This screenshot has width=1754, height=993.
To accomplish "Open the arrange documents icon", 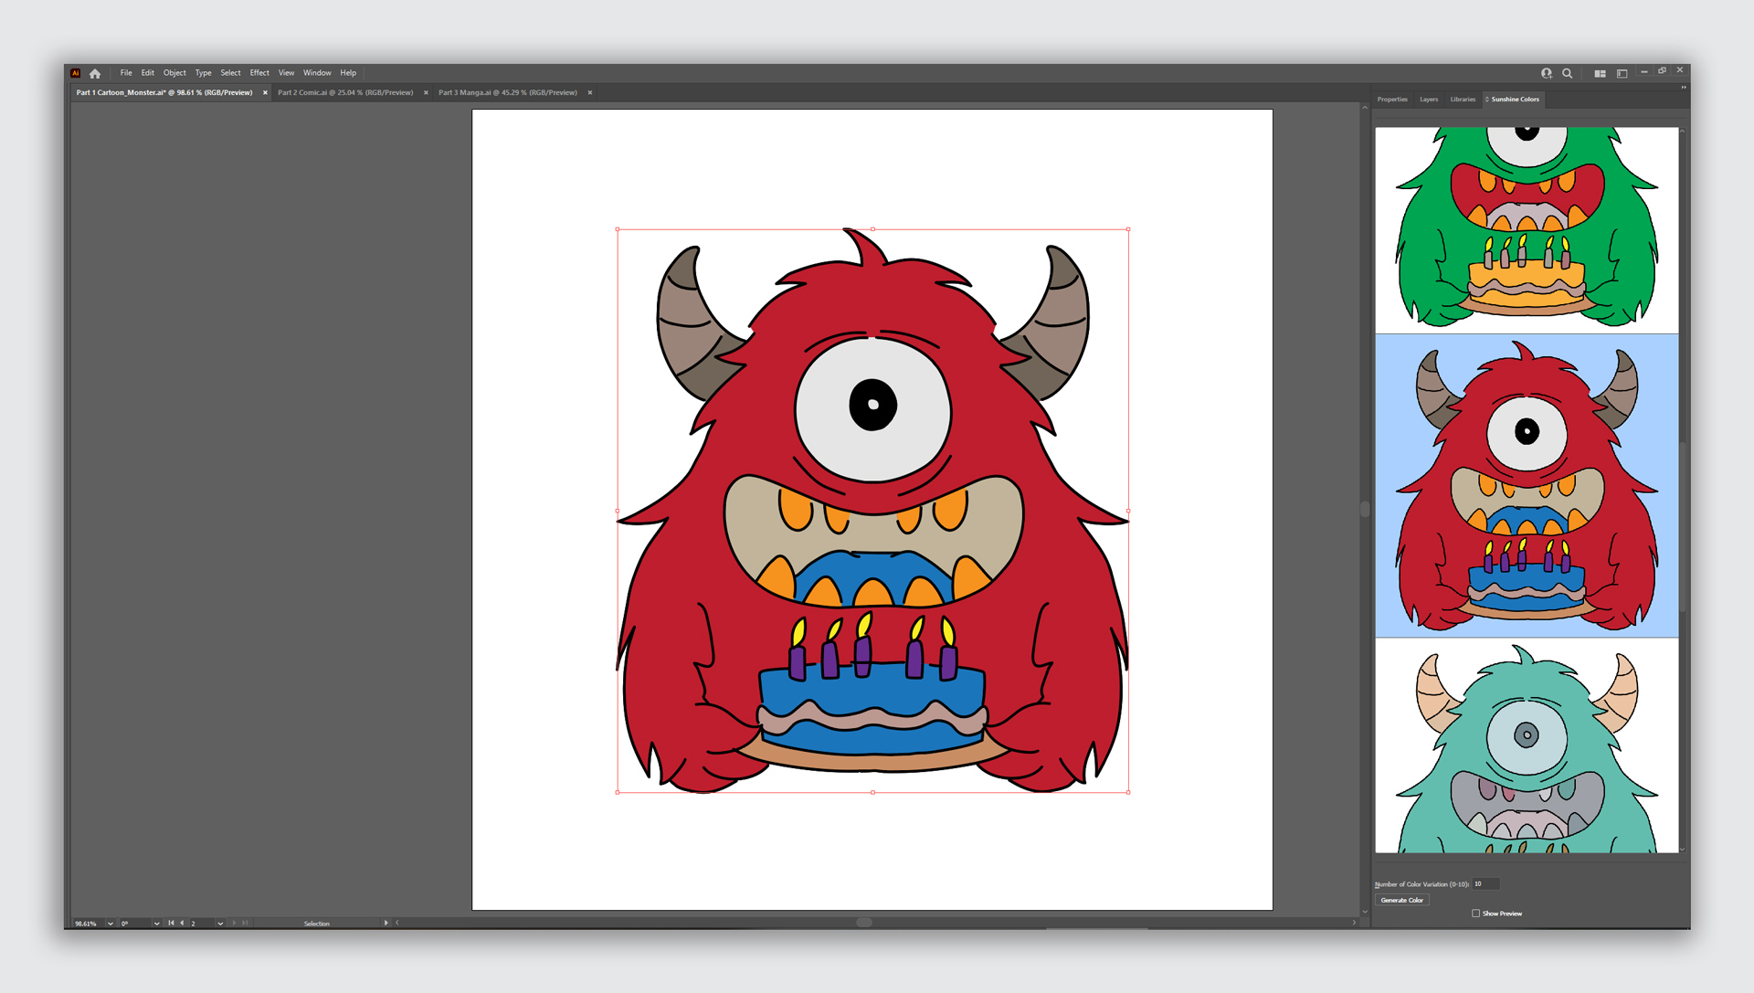I will [1600, 73].
